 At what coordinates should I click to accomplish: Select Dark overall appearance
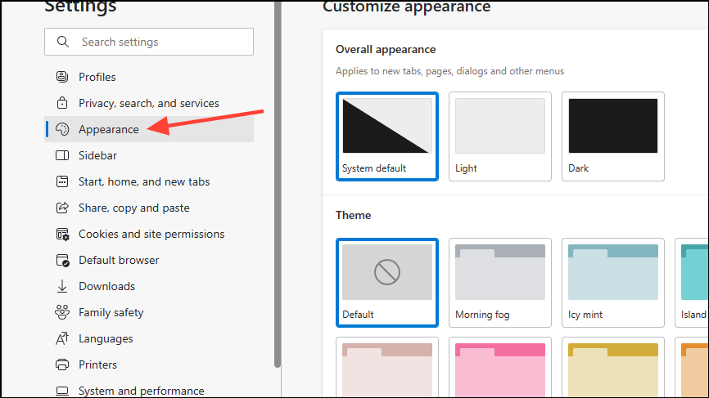pyautogui.click(x=613, y=136)
